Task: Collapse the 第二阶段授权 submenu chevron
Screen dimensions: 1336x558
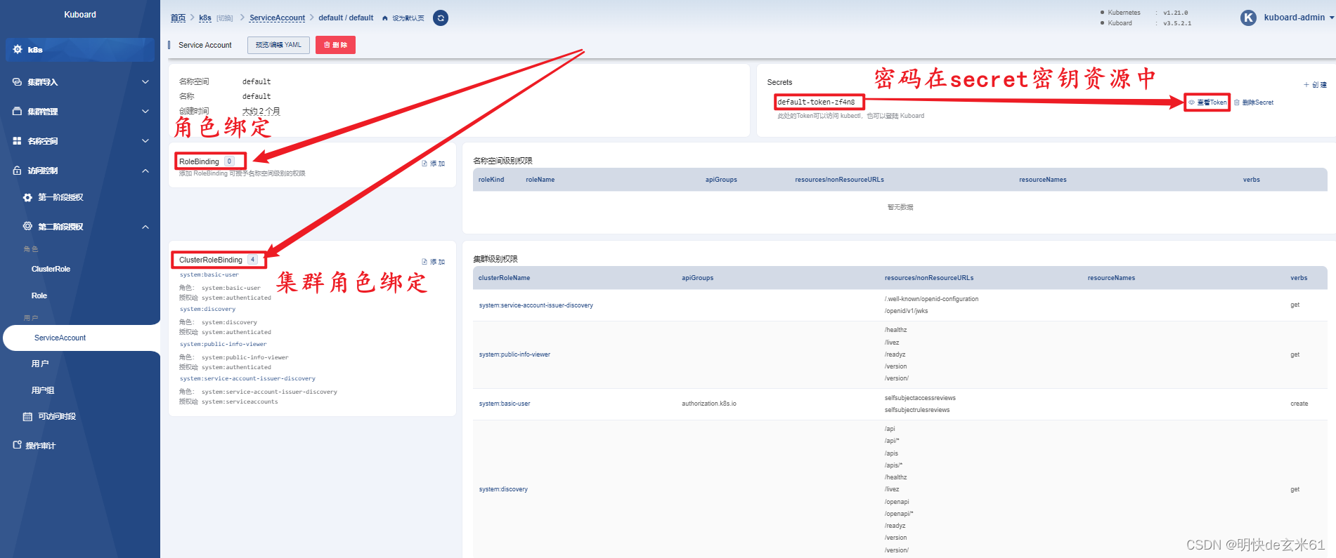Action: [x=145, y=227]
